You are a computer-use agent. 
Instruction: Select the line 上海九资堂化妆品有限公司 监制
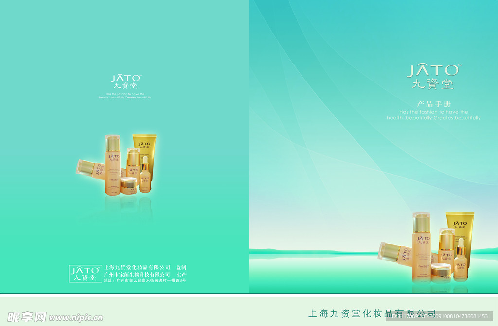point(145,268)
